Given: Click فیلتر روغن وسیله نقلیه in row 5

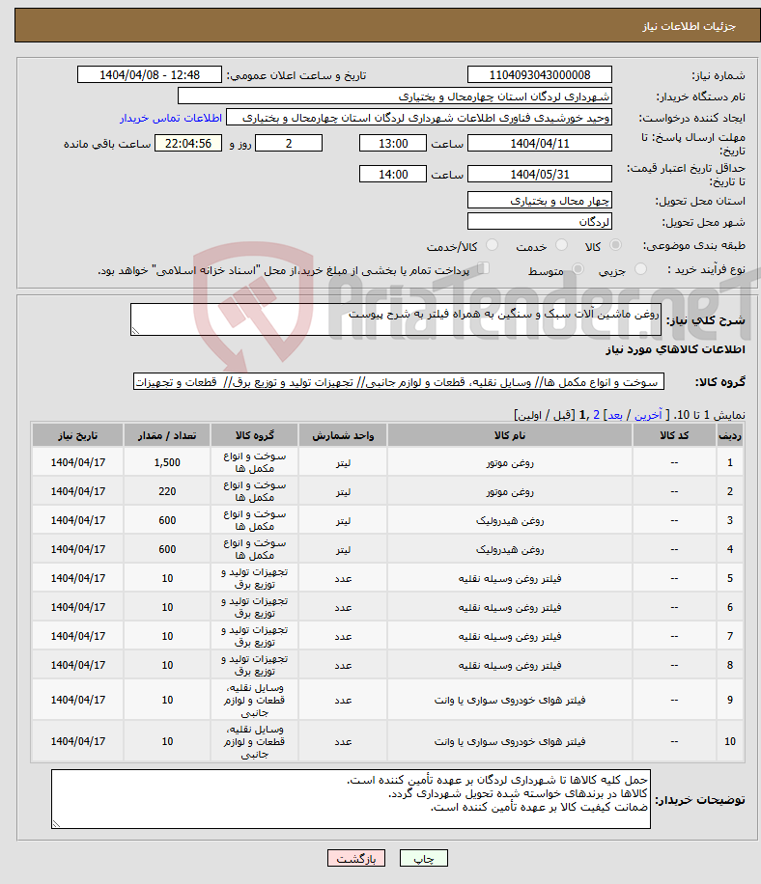Looking at the screenshot, I should click(510, 578).
